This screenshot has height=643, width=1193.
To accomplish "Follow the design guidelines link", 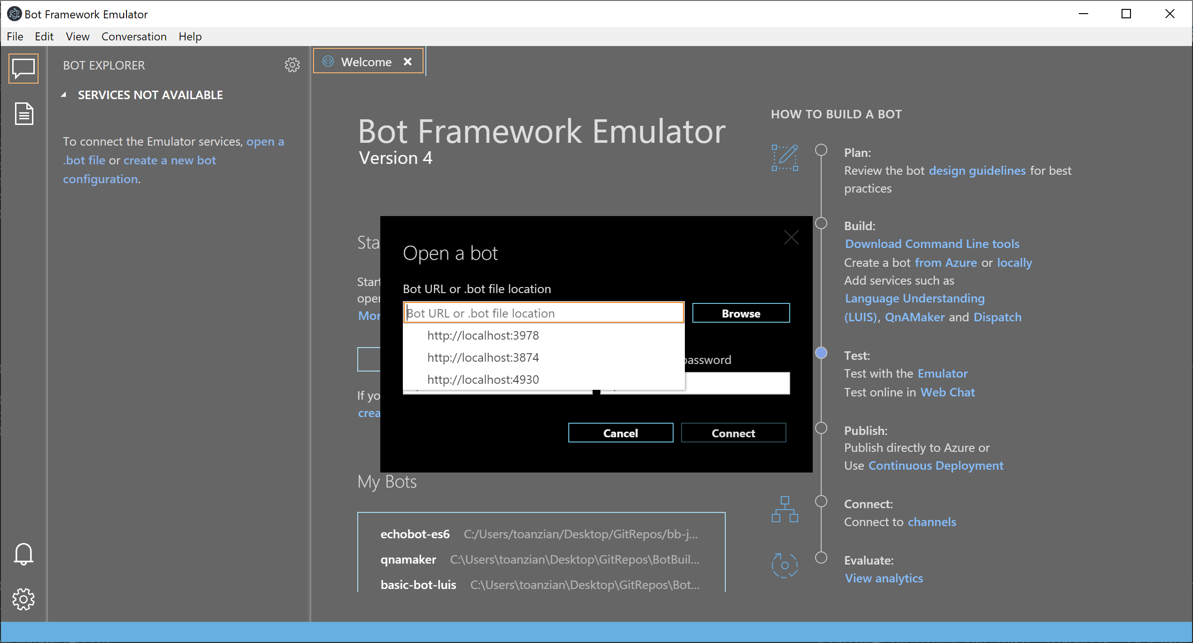I will click(x=977, y=170).
